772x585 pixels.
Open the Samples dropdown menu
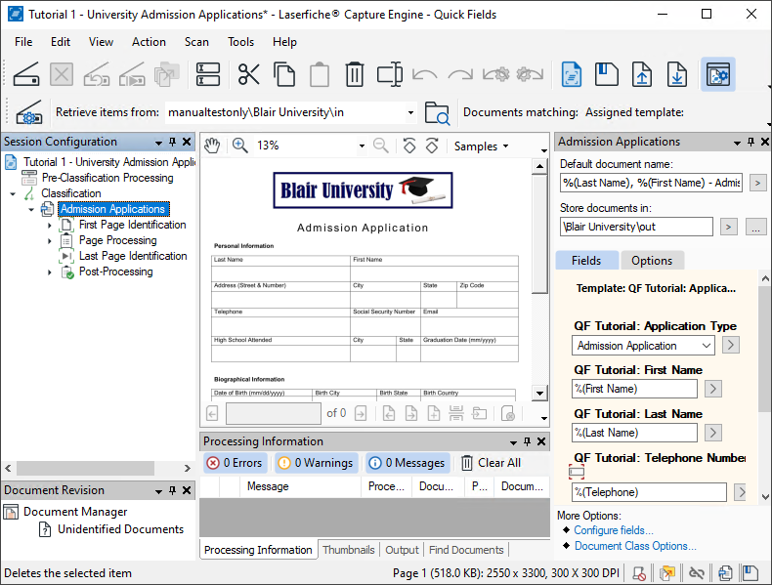pyautogui.click(x=482, y=146)
